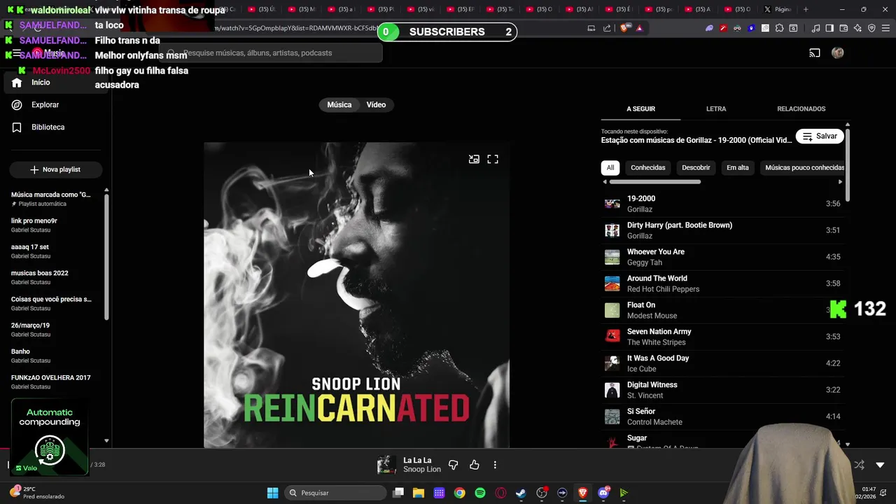
Task: Select the Em alta filter chip
Action: click(x=738, y=168)
